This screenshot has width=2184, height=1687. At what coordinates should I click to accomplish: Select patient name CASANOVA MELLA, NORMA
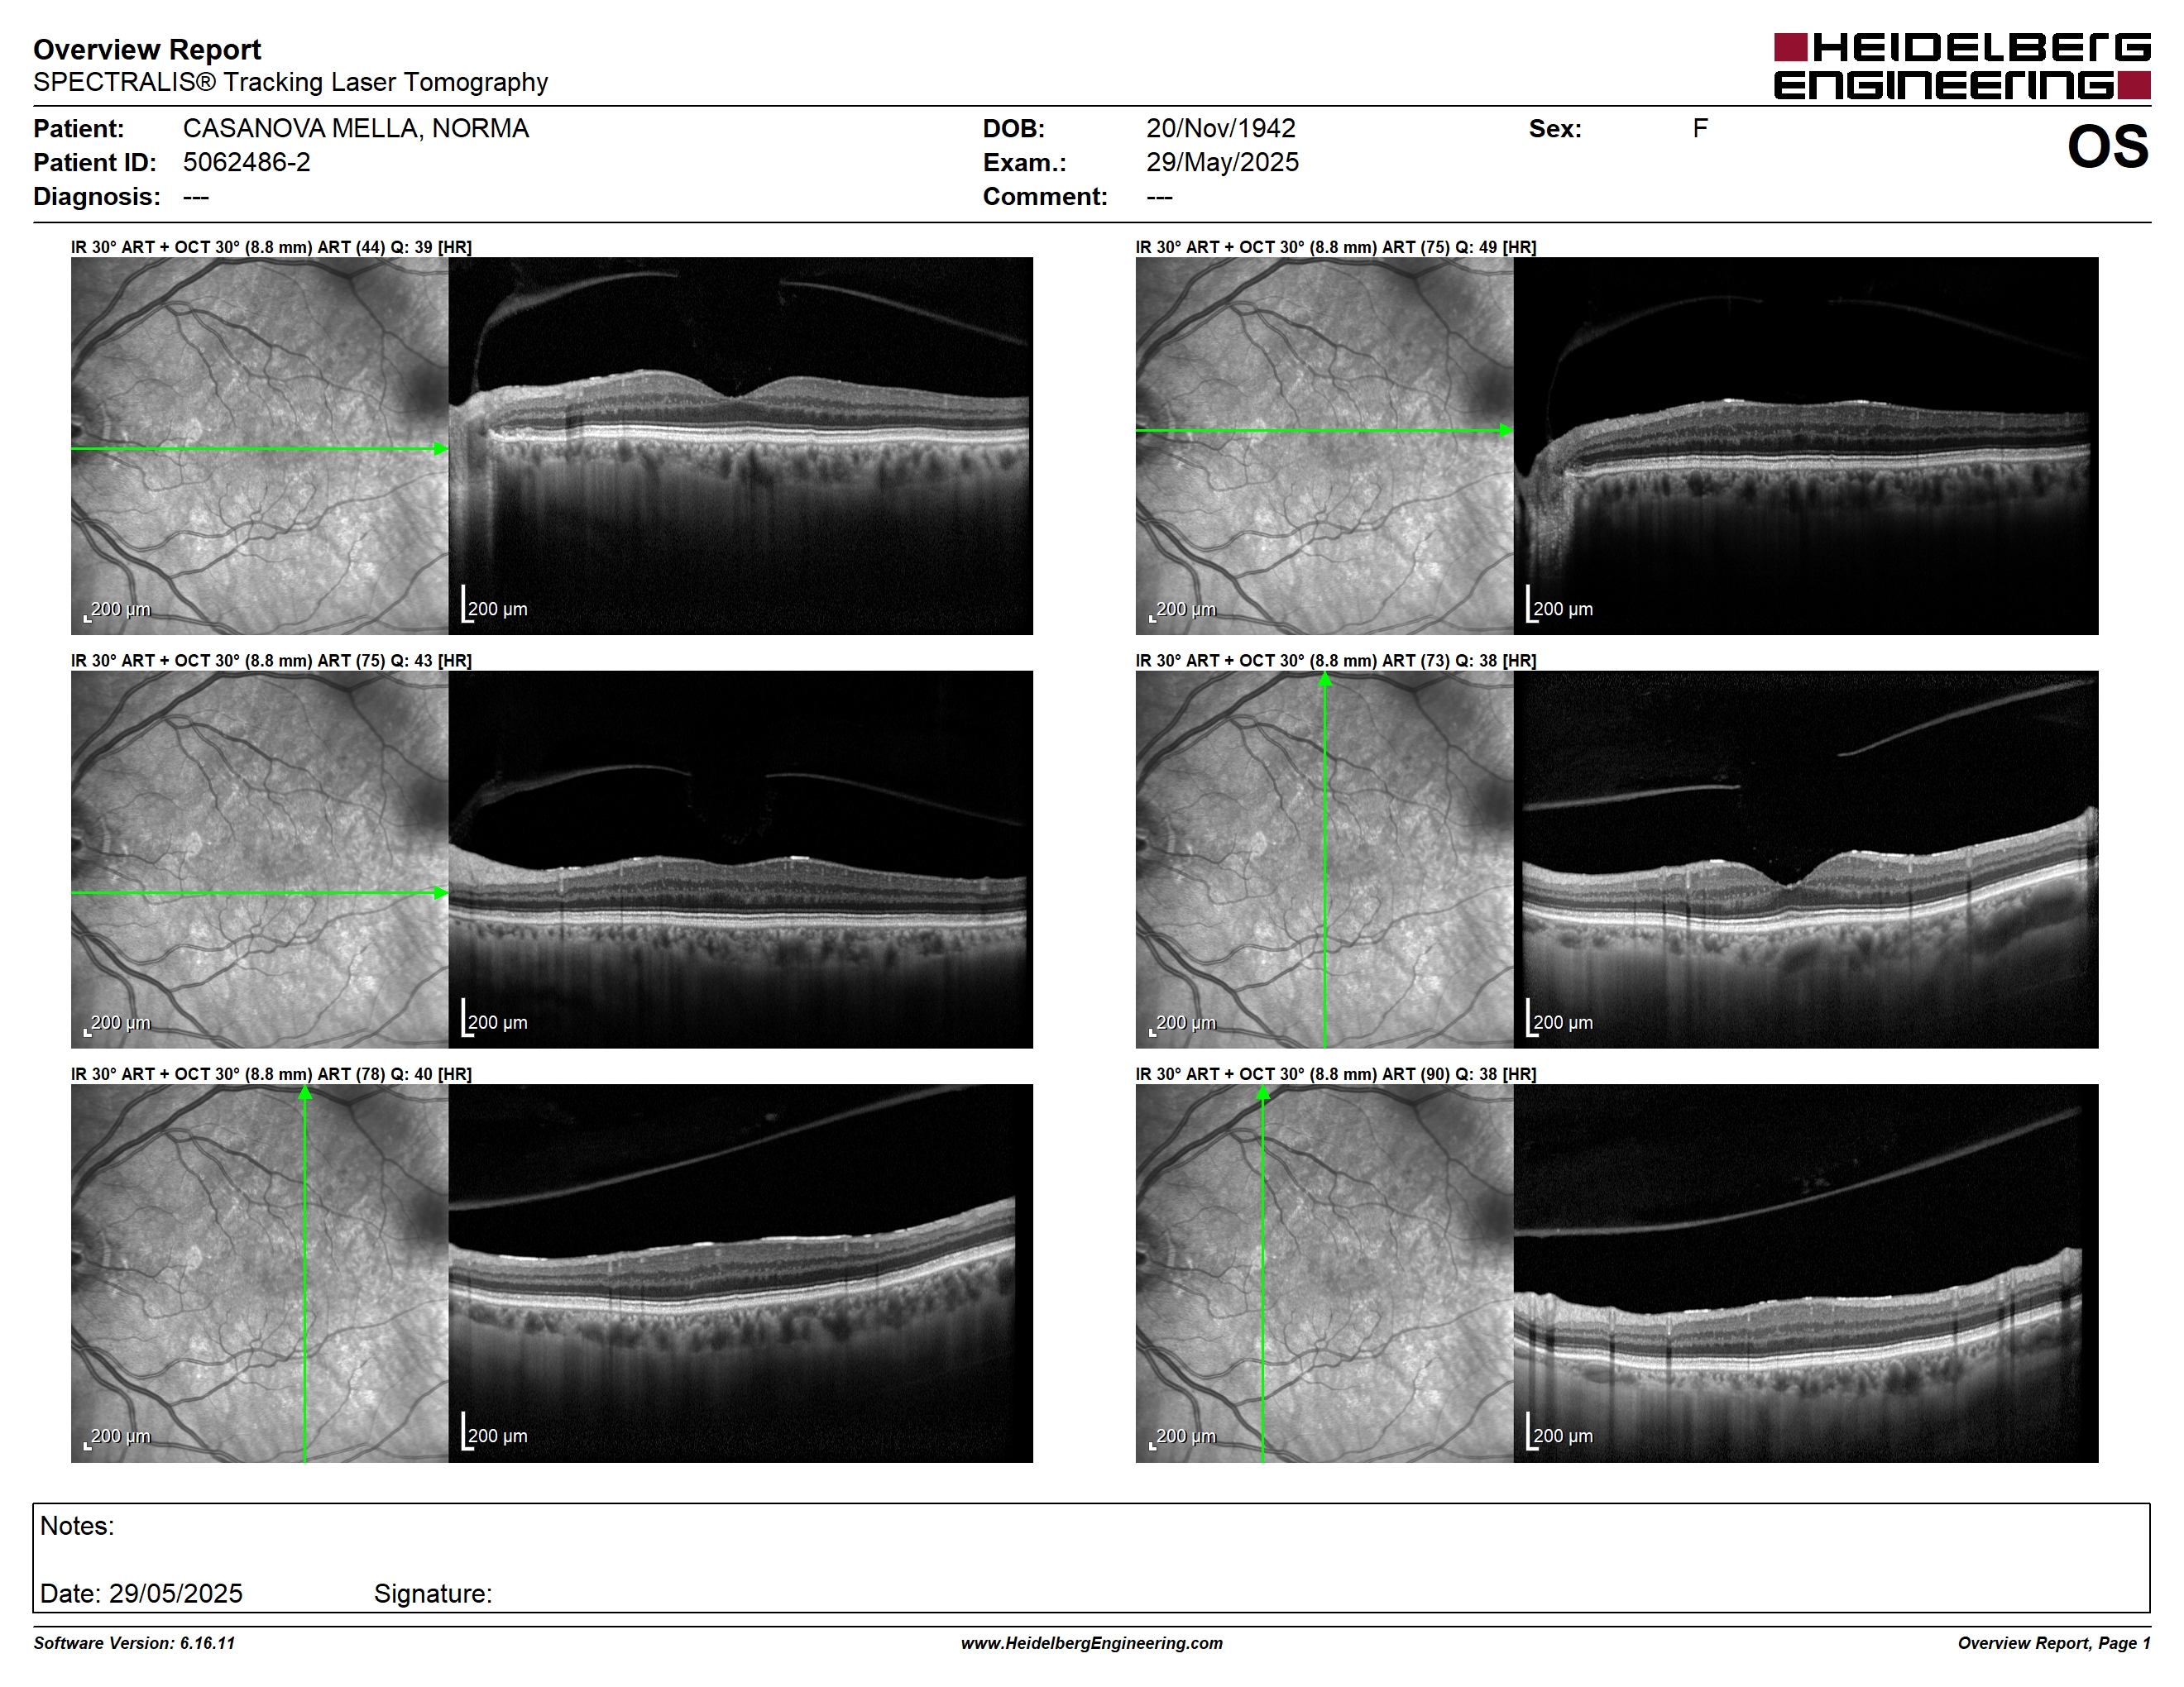[x=356, y=128]
